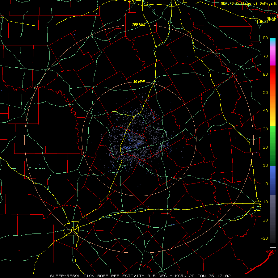278x278 pixels.
Task: Click the KGRK station ID in the caption
Action: pos(181,276)
